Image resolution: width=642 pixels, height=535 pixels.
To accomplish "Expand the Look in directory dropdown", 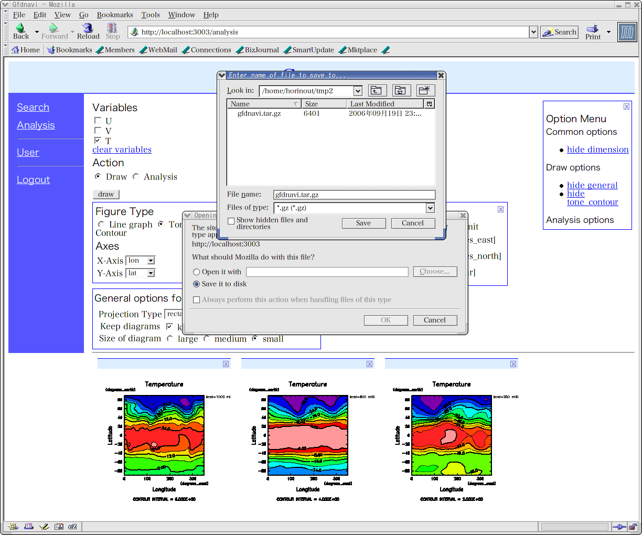I will [x=358, y=91].
